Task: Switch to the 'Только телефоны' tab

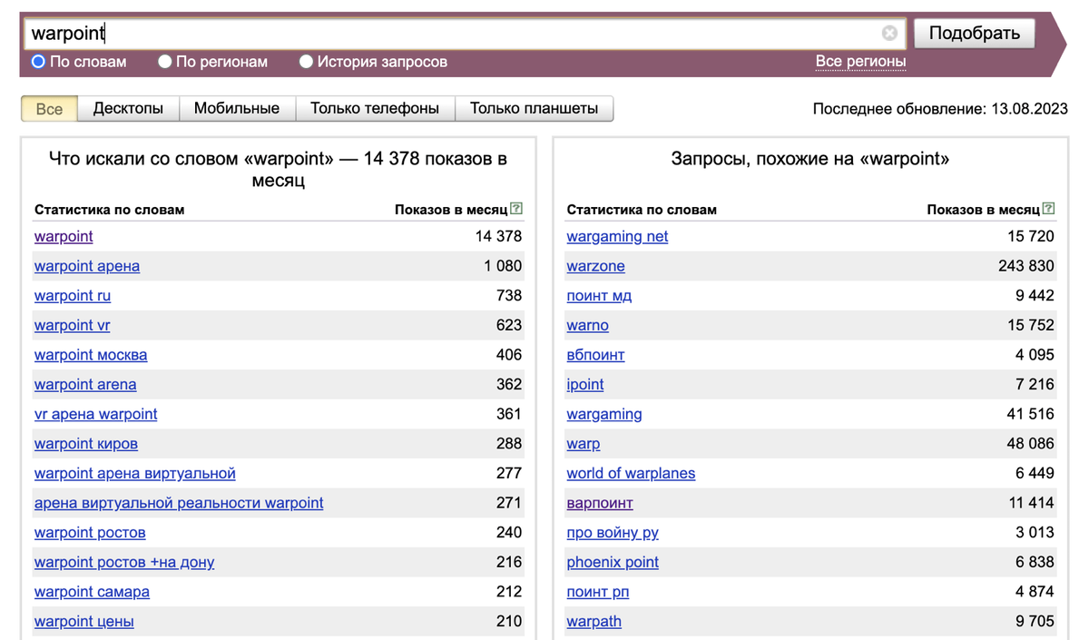Action: click(375, 108)
